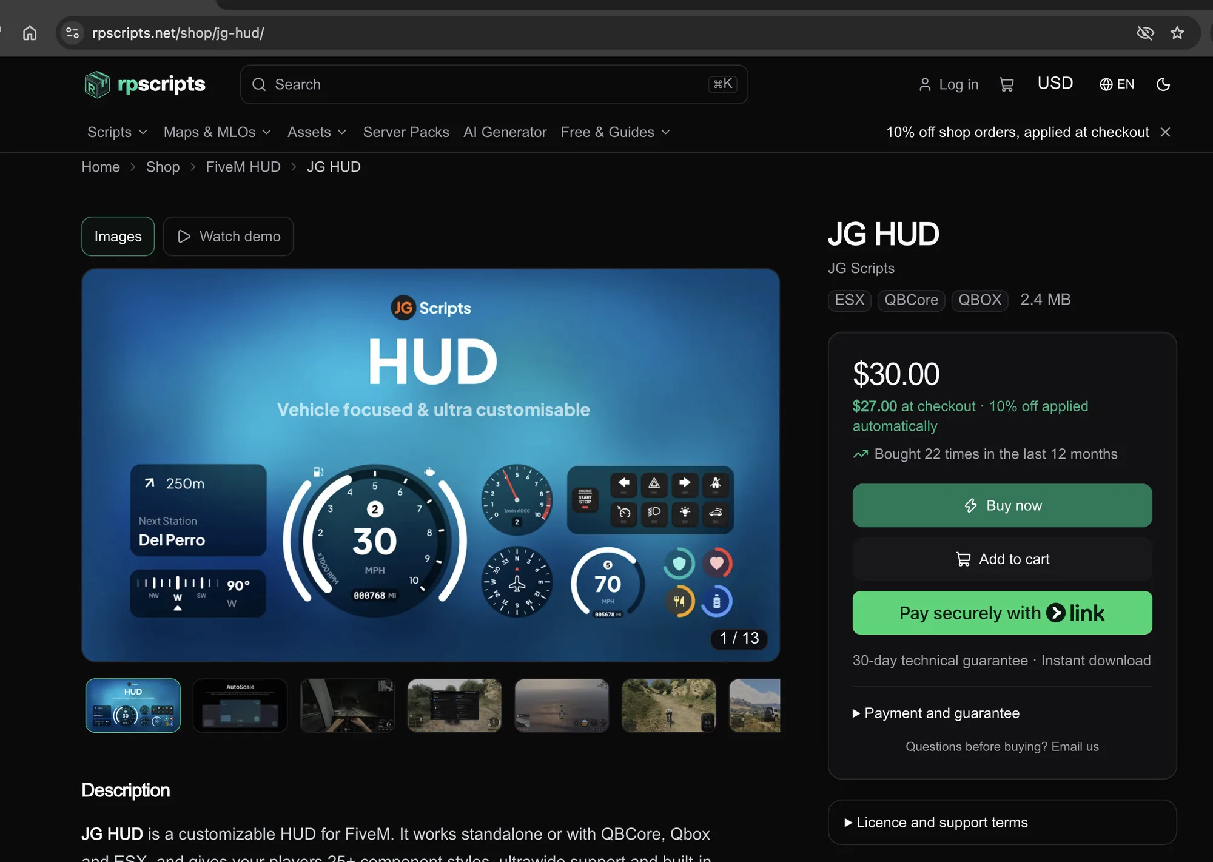Open the shopping cart icon in header
Screen dimensions: 1213x862
(1007, 84)
